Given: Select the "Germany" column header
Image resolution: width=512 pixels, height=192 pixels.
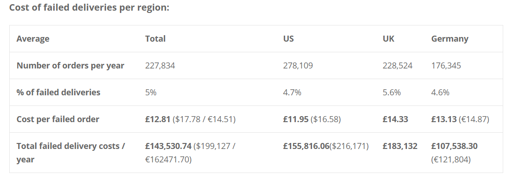Looking at the screenshot, I should tap(450, 39).
